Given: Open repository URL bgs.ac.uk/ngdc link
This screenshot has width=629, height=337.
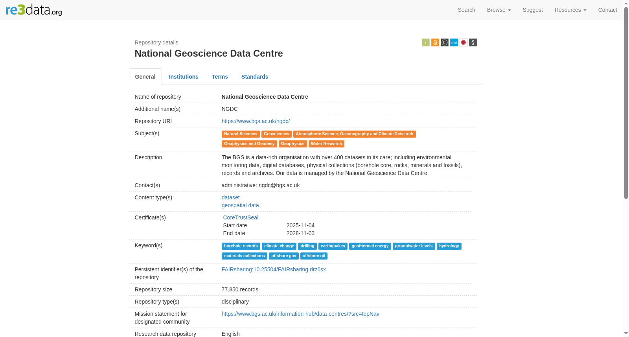Looking at the screenshot, I should pos(256,121).
